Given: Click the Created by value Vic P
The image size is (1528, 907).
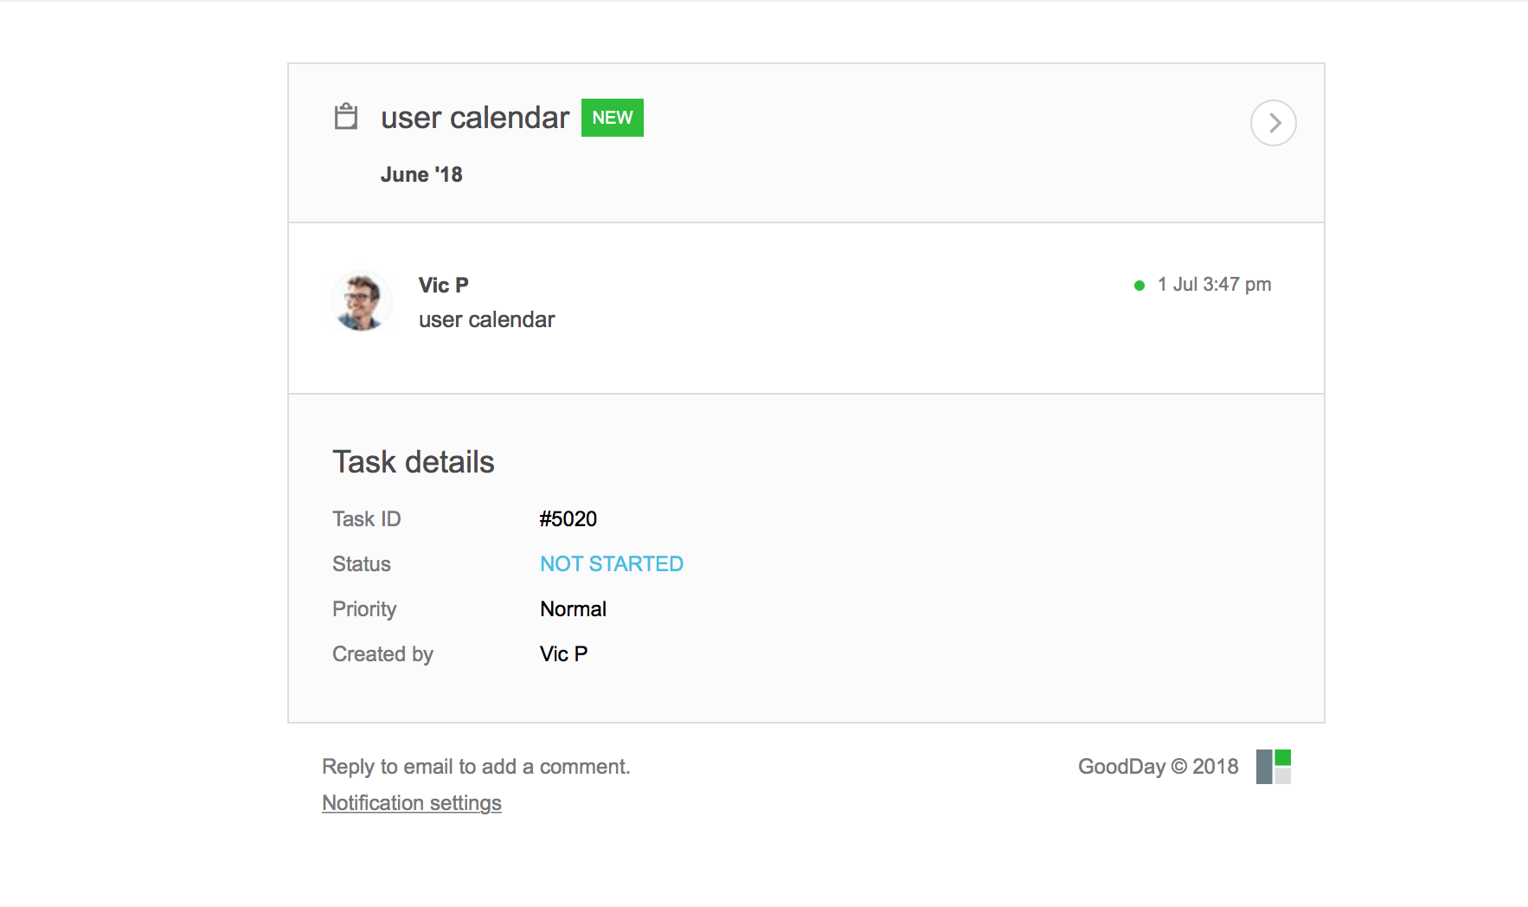Looking at the screenshot, I should pos(563,654).
